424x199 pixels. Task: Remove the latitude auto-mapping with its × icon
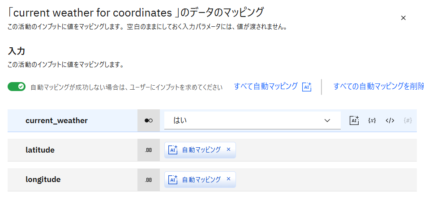point(228,150)
